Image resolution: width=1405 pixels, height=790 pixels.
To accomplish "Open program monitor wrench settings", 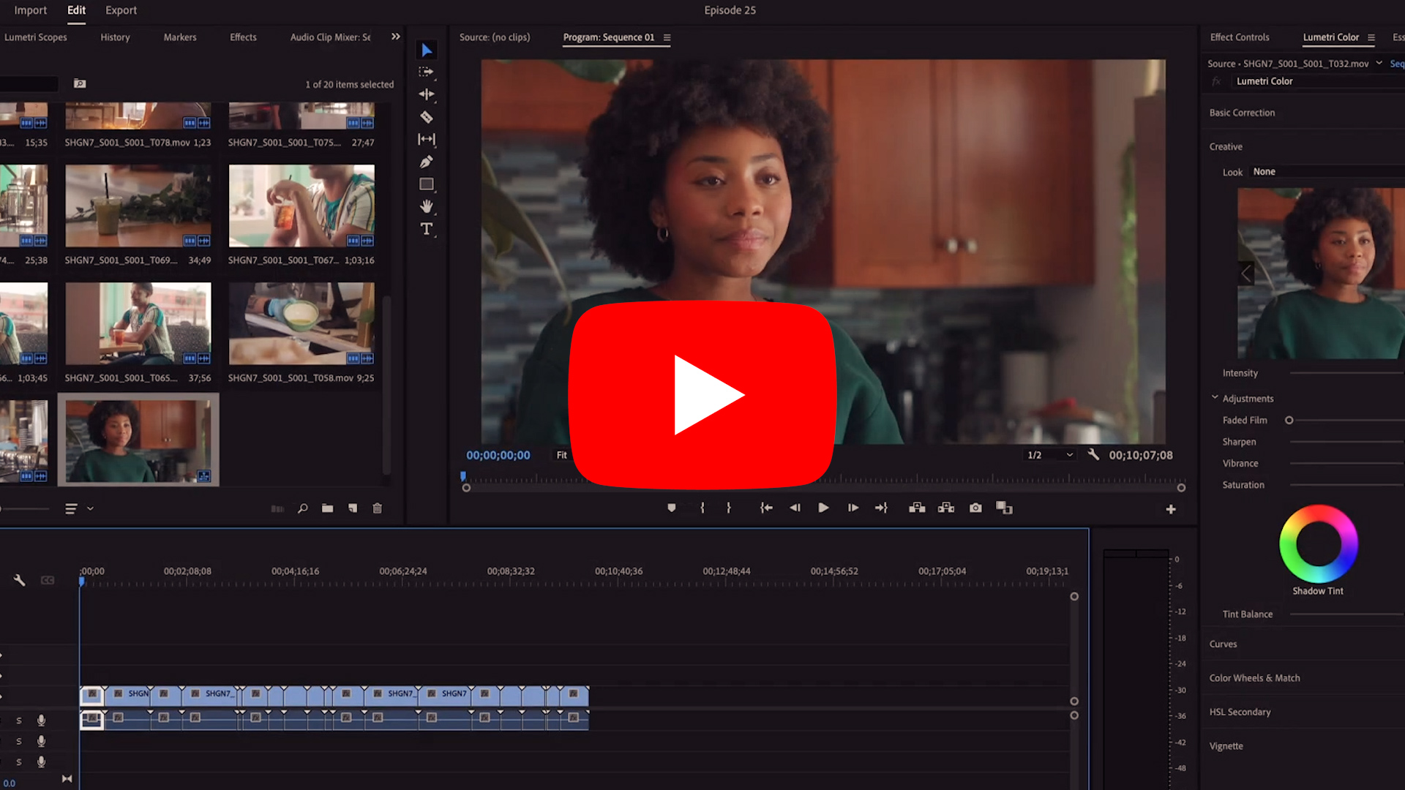I will click(x=1093, y=454).
